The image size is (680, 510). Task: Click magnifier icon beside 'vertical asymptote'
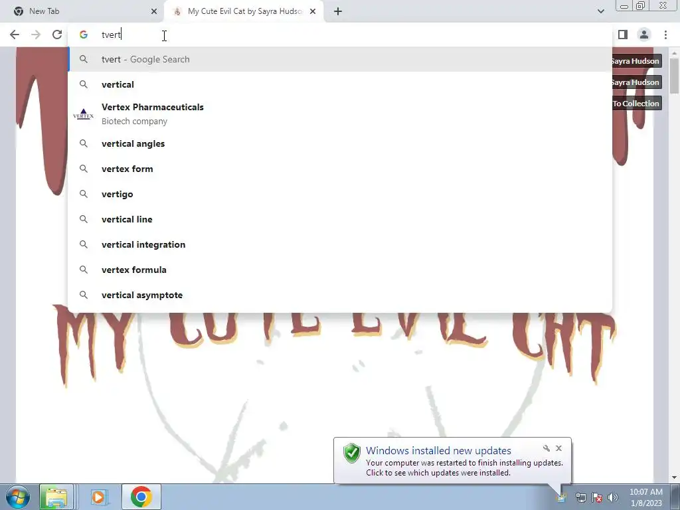coord(83,295)
